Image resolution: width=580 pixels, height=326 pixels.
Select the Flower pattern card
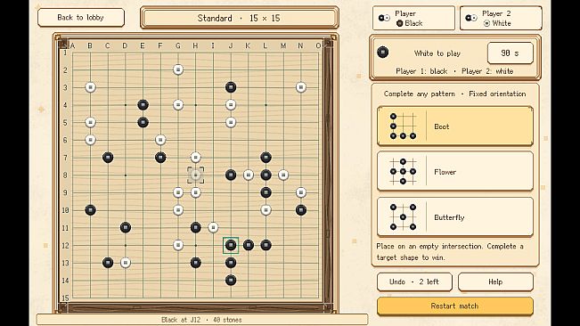454,172
